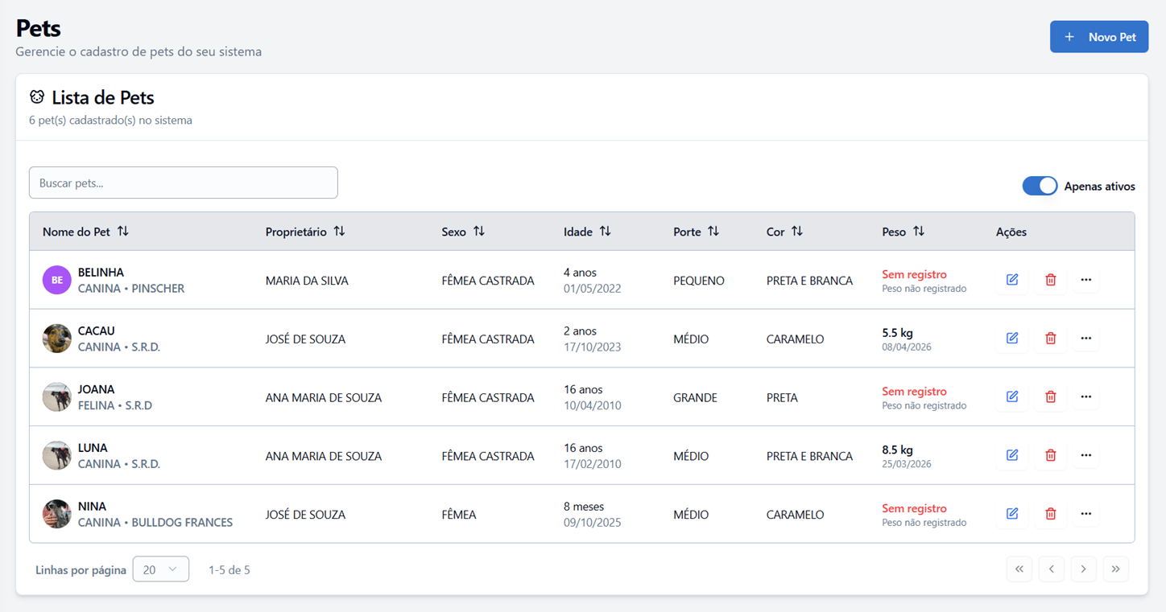Open more actions for JOANA

[x=1086, y=397]
